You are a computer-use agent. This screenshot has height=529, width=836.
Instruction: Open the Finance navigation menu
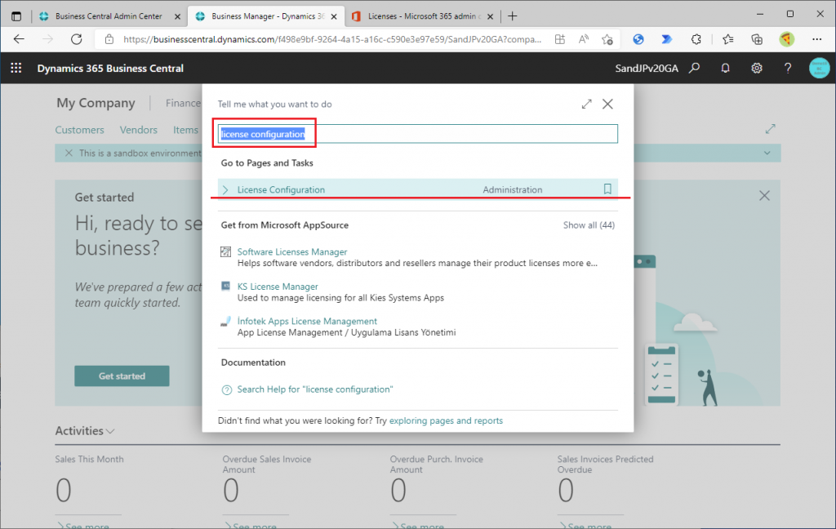click(183, 103)
